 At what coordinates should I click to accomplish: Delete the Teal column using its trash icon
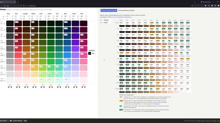pyautogui.click(x=60, y=87)
